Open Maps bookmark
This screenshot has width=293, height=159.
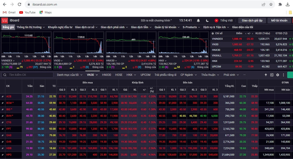[x=46, y=13]
